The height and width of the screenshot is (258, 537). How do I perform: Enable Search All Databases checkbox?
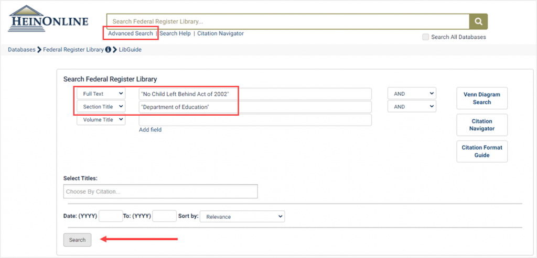coord(426,37)
